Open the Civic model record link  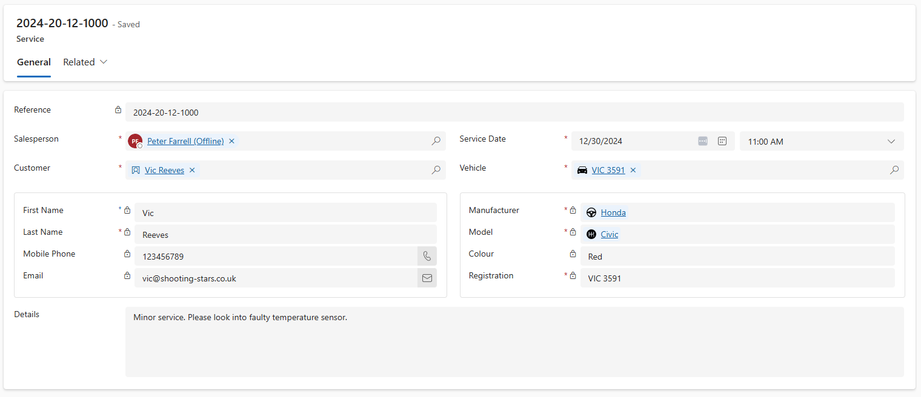[609, 234]
